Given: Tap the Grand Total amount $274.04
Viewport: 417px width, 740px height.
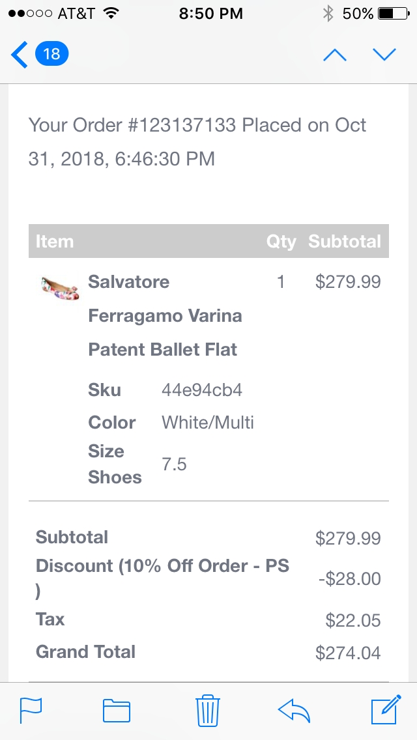Looking at the screenshot, I should click(x=348, y=653).
